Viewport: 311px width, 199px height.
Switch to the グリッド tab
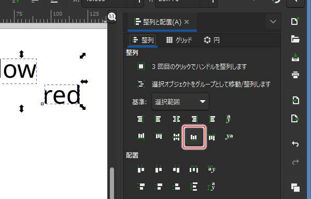(179, 40)
